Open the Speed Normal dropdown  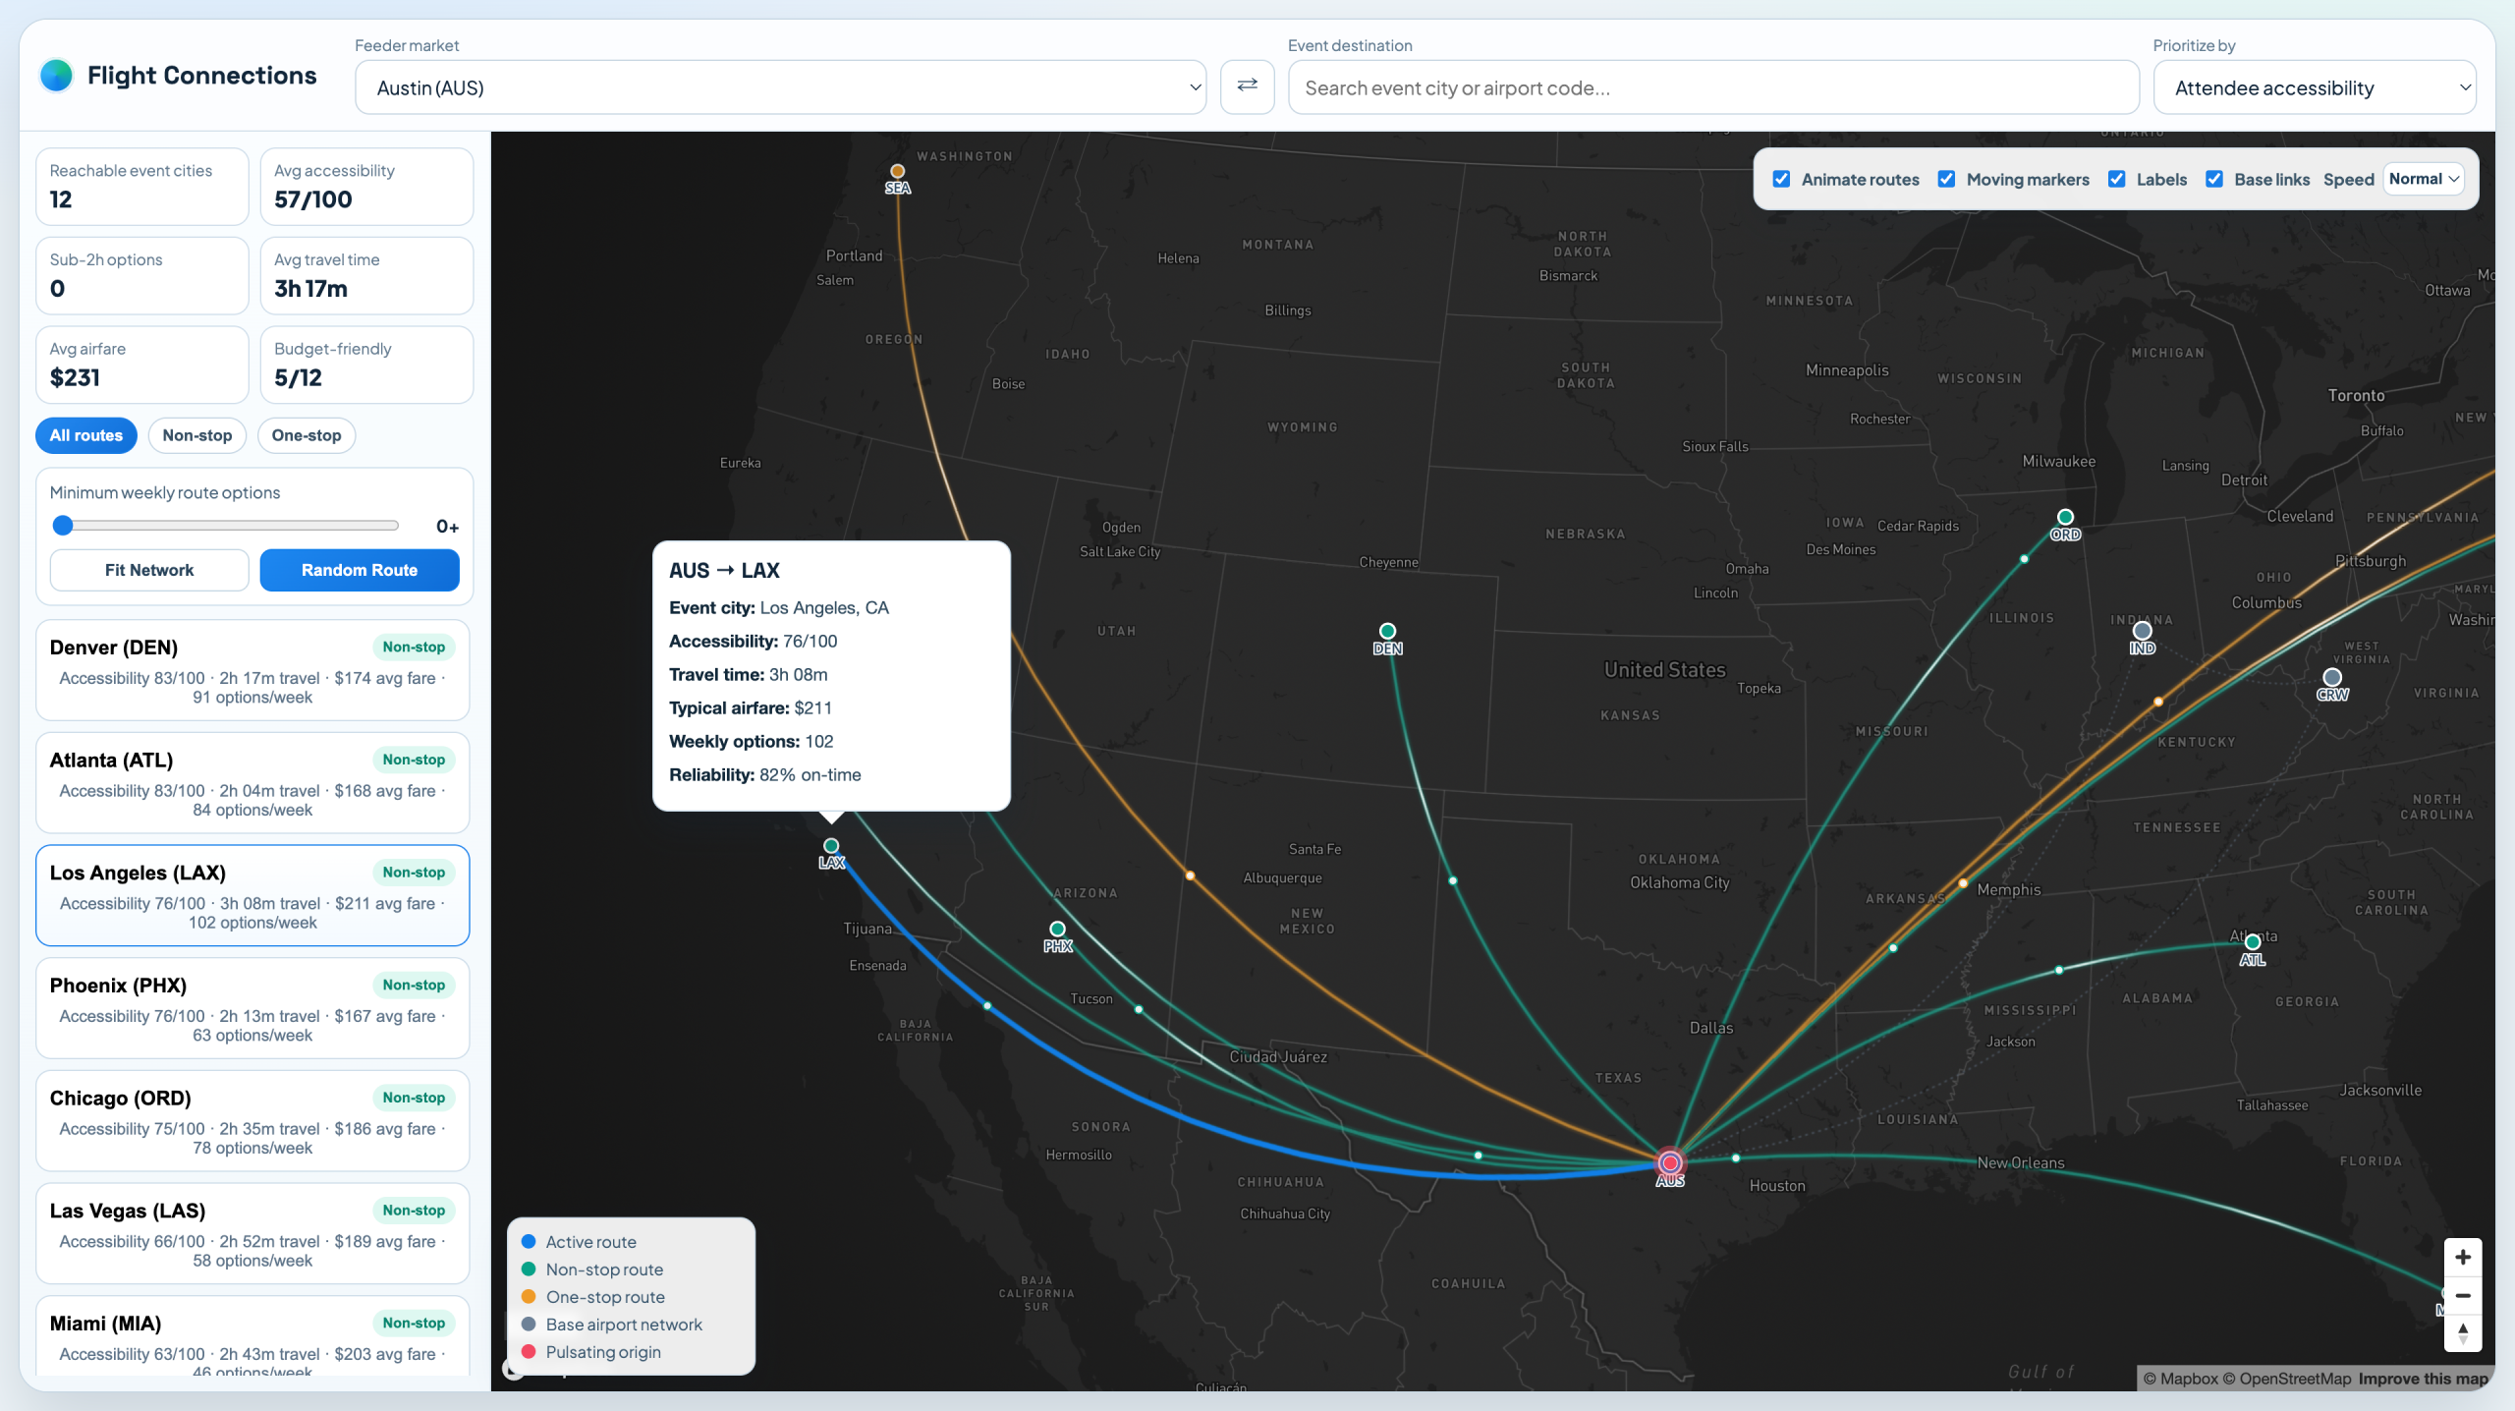click(x=2423, y=179)
